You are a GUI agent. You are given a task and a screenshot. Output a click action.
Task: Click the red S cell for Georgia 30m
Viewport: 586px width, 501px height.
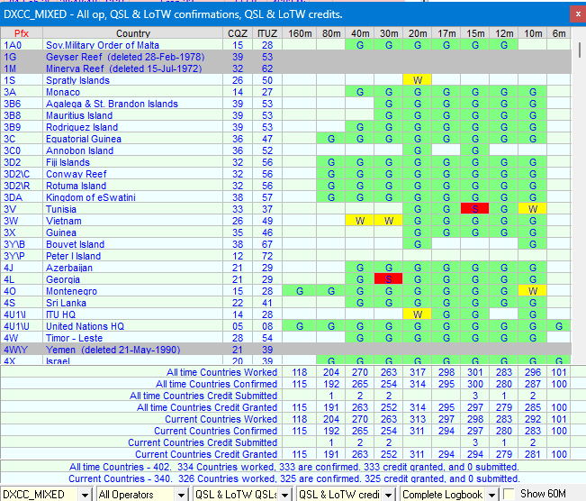tap(388, 279)
